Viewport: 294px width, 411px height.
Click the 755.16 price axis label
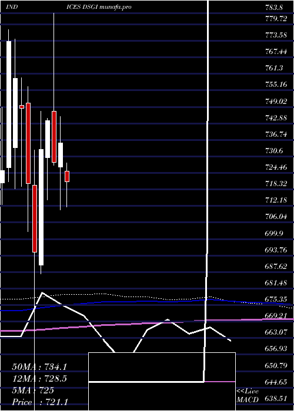pyautogui.click(x=276, y=85)
